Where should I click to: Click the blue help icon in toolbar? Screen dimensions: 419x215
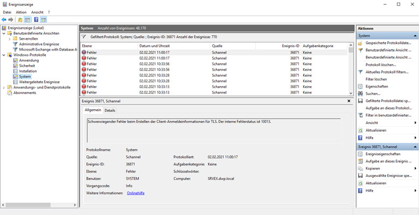tap(36, 19)
